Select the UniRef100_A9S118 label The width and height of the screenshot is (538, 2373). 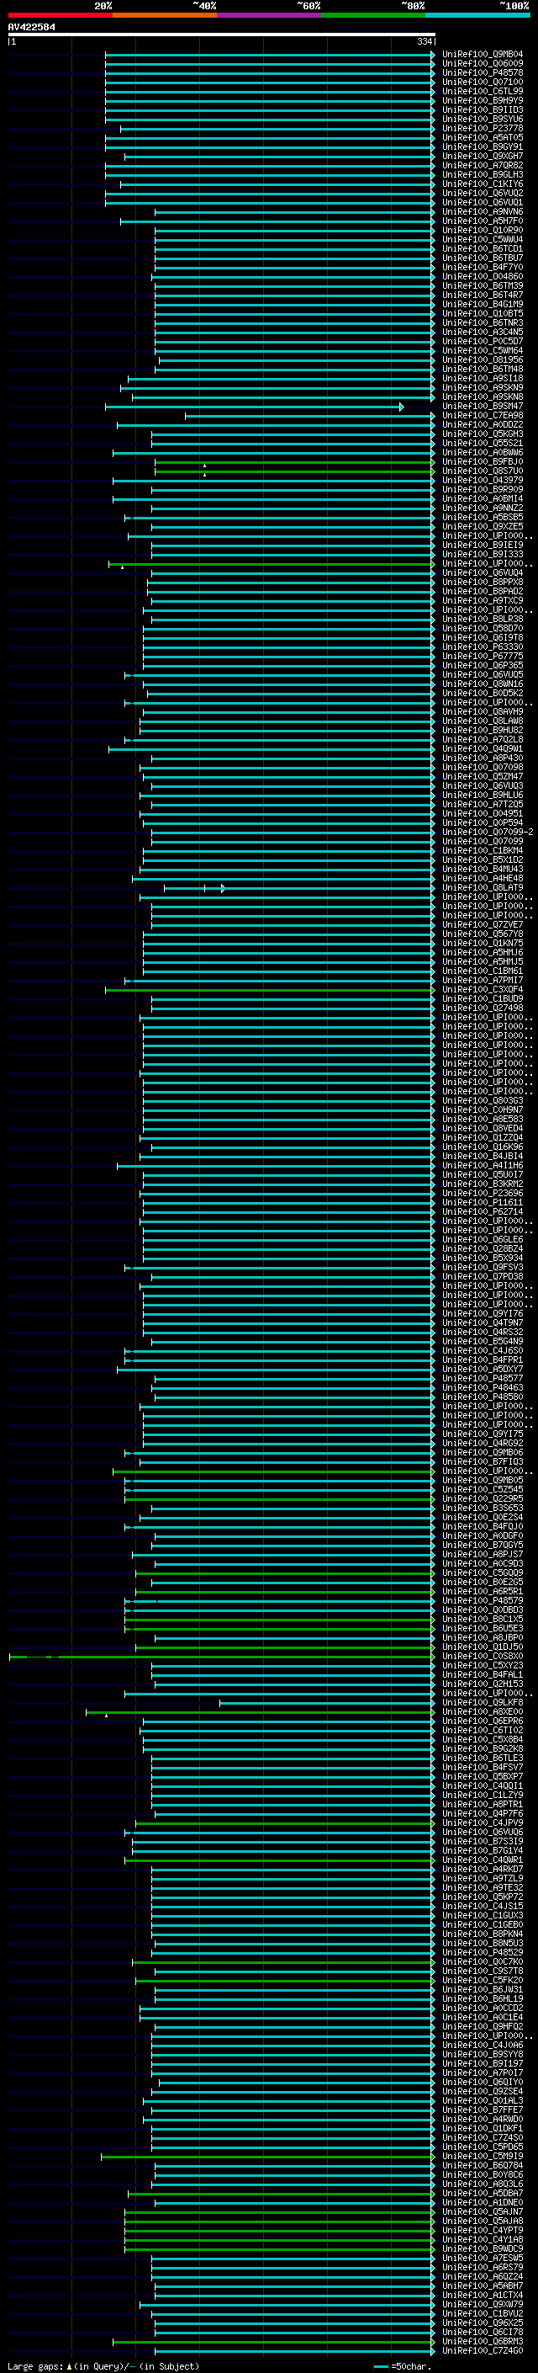pyautogui.click(x=483, y=379)
